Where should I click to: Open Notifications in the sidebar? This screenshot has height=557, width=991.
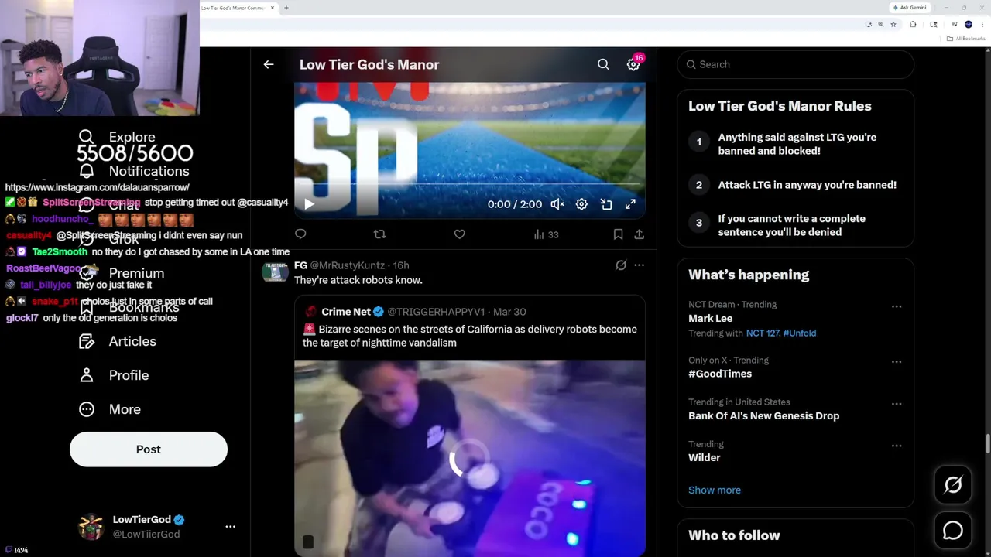click(134, 171)
